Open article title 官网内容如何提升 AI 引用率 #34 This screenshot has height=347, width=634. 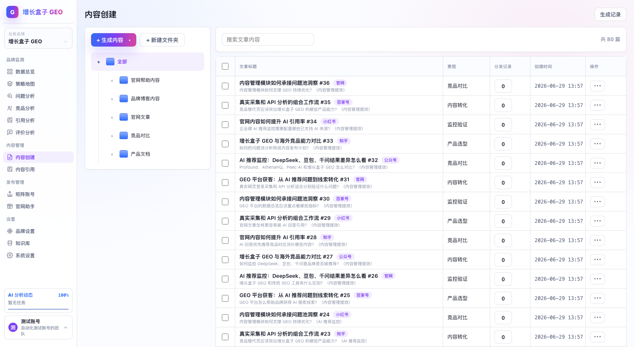click(x=278, y=122)
